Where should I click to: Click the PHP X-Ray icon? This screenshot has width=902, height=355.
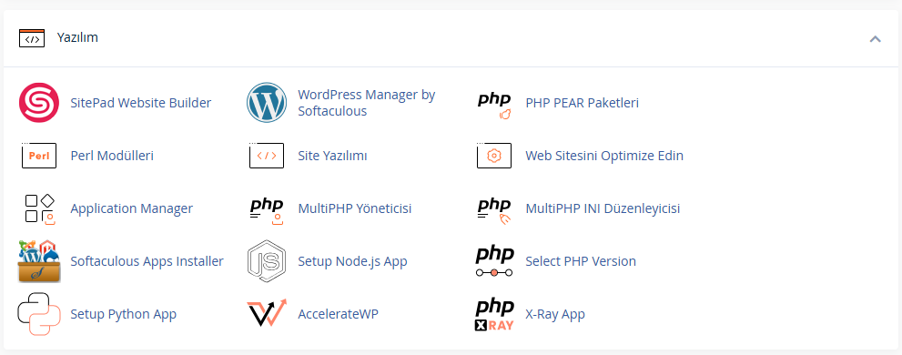pyautogui.click(x=494, y=315)
